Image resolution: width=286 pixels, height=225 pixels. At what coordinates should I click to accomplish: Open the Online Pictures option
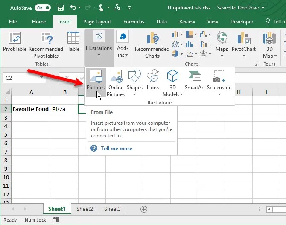click(x=116, y=83)
